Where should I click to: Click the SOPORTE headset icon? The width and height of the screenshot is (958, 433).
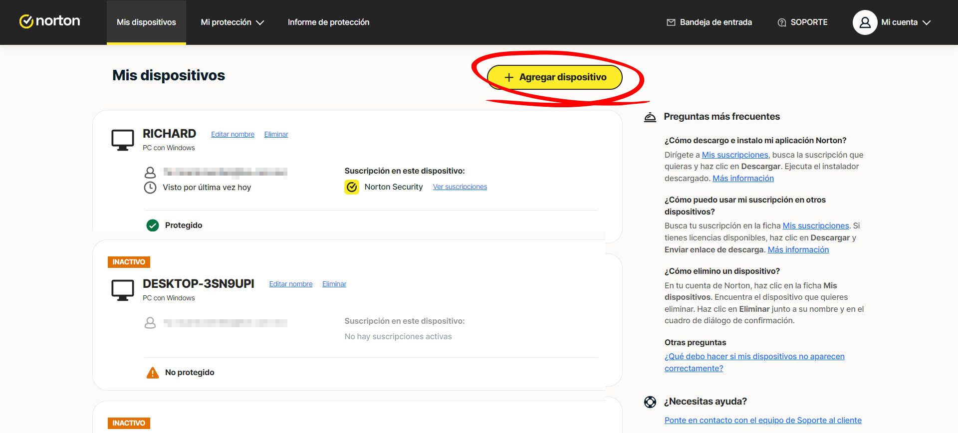pos(781,22)
